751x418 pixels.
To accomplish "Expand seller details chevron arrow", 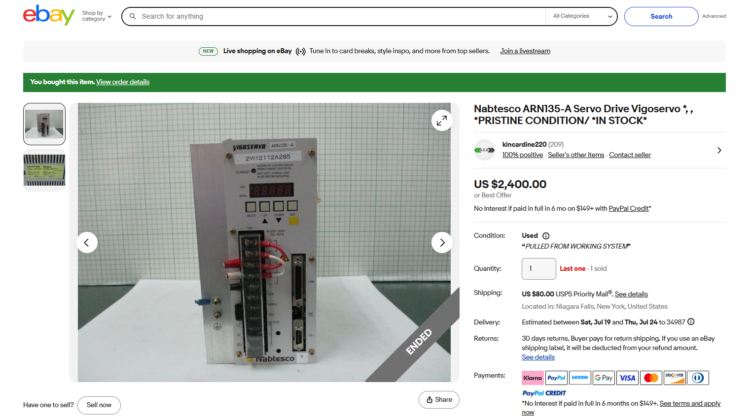I will click(719, 150).
